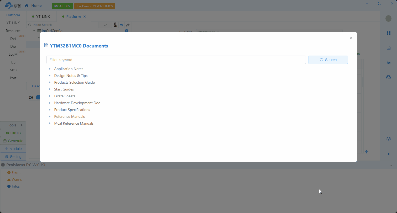
Task: Click the Icu_Demo project badge
Action: pyautogui.click(x=95, y=6)
